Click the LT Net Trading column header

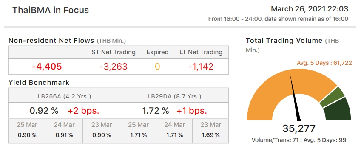tap(201, 52)
